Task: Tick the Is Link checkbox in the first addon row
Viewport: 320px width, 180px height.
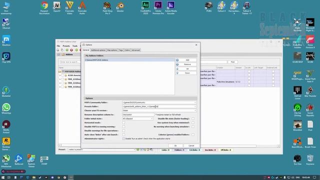Action: pyautogui.click(x=249, y=71)
